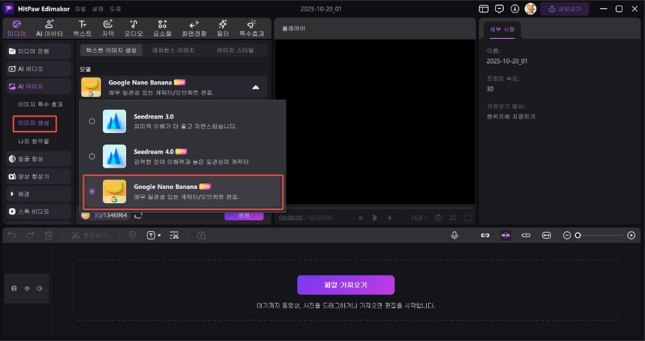Screen dimensions: 645x341
Task: Open the 텍스트 (Text) toolbar tab
Action: (82, 29)
